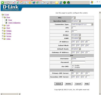Image resolution: width=101 pixels, height=95 pixels.
Task: Click the Search magnifier icon
Action: [x=26, y=3]
